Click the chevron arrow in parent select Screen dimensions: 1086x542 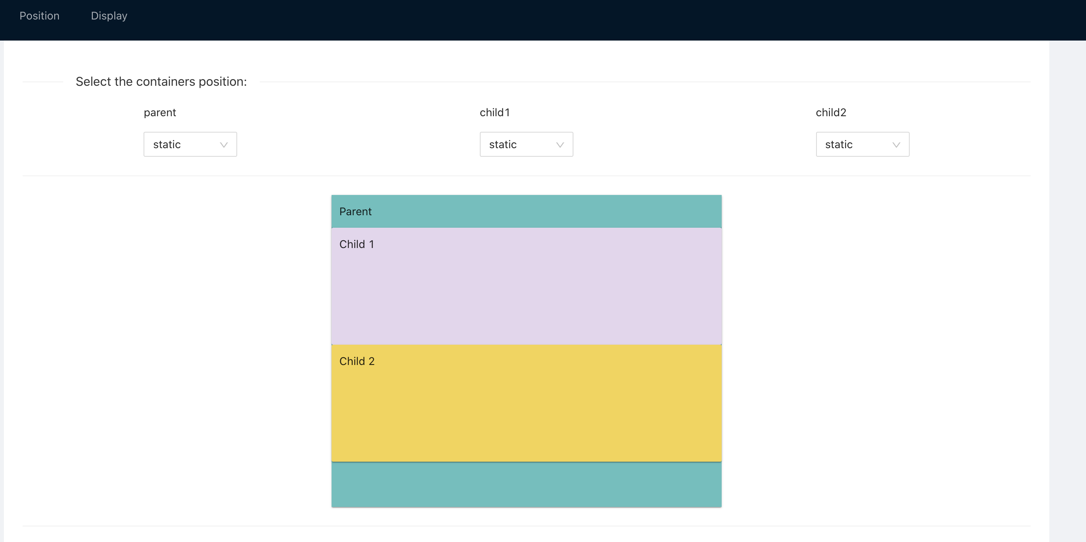point(224,145)
